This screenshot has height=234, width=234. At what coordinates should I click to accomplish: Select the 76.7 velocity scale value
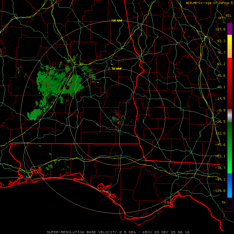[221, 52]
